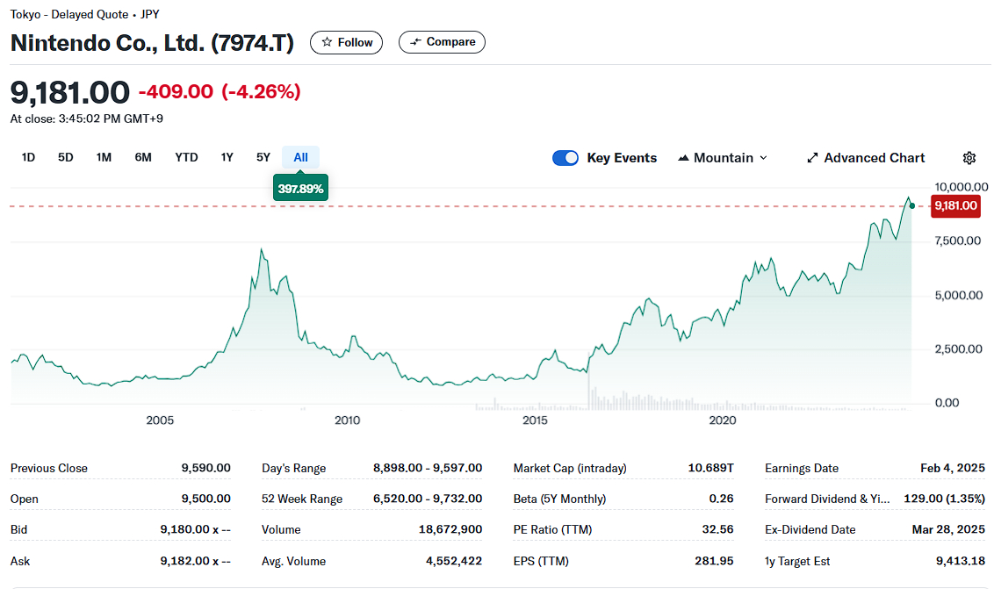
Task: Toggle the Key Events switch
Action: pos(565,158)
